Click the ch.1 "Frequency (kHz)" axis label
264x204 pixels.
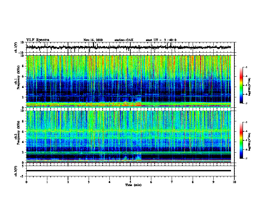click(x=18, y=77)
